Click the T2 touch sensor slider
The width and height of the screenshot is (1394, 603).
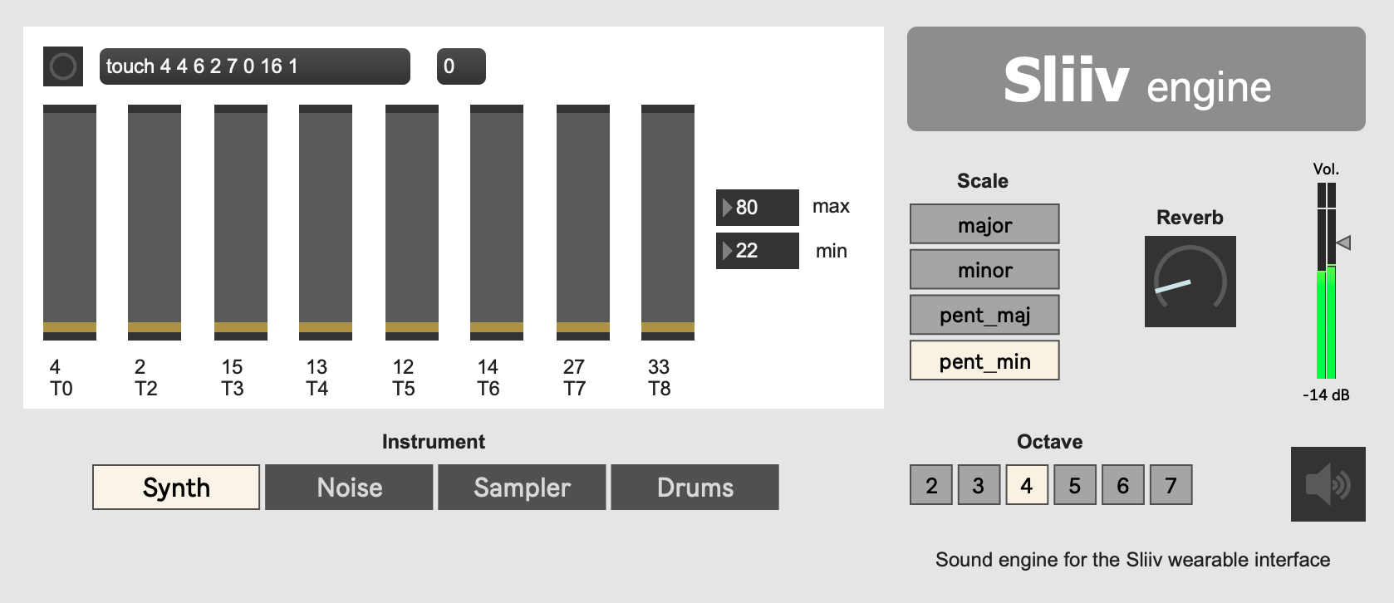click(155, 223)
